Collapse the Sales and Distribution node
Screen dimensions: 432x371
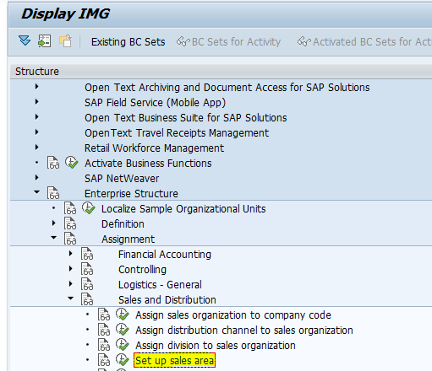70,298
